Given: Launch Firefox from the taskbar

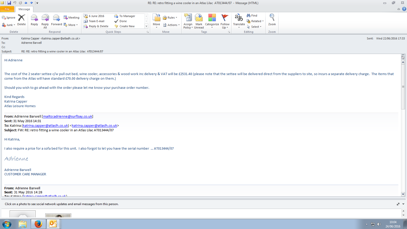Looking at the screenshot, I should point(38,224).
